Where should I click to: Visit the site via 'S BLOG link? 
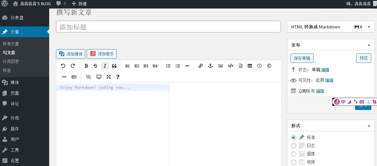(32, 4)
